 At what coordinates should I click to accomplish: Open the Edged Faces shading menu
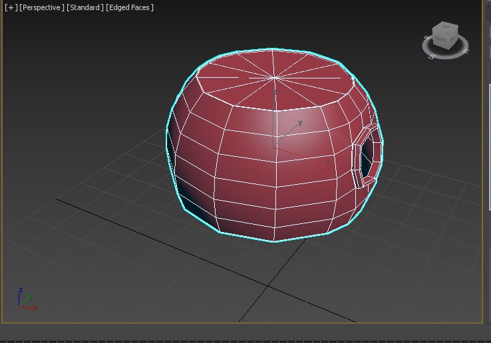[x=130, y=7]
